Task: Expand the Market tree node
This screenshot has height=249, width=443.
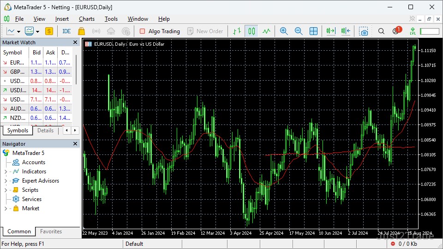Action: [6, 208]
